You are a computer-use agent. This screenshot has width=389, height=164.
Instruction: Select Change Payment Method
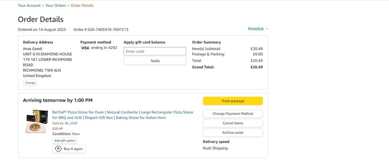click(233, 114)
